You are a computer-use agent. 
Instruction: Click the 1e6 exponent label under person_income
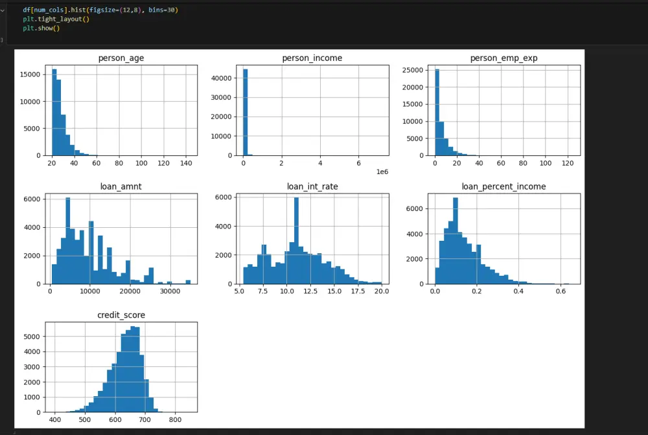click(x=382, y=172)
